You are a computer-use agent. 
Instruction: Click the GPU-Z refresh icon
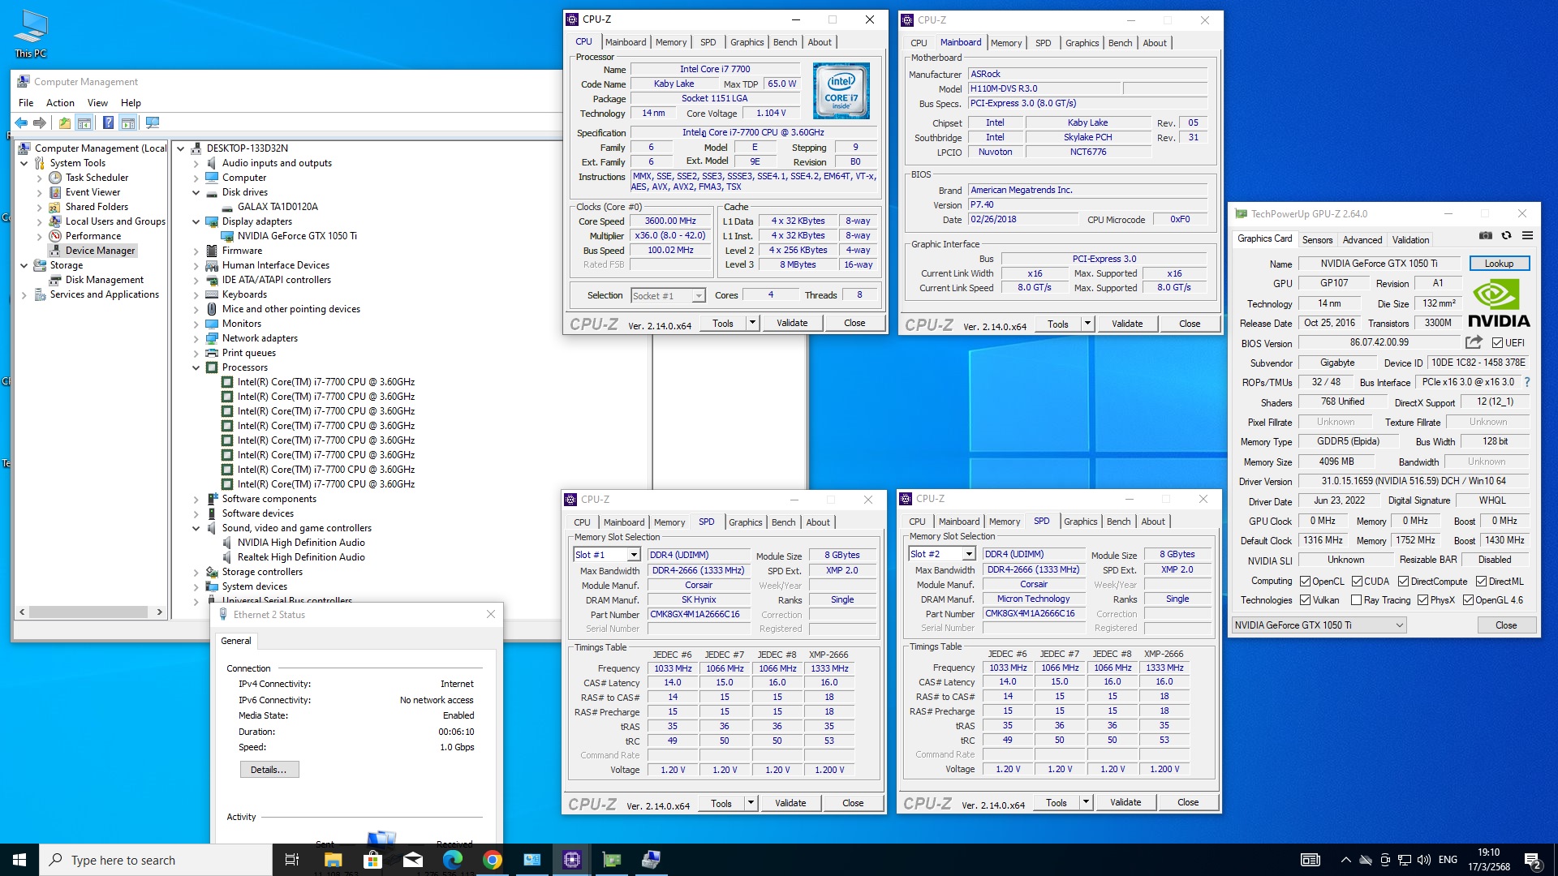[1506, 235]
